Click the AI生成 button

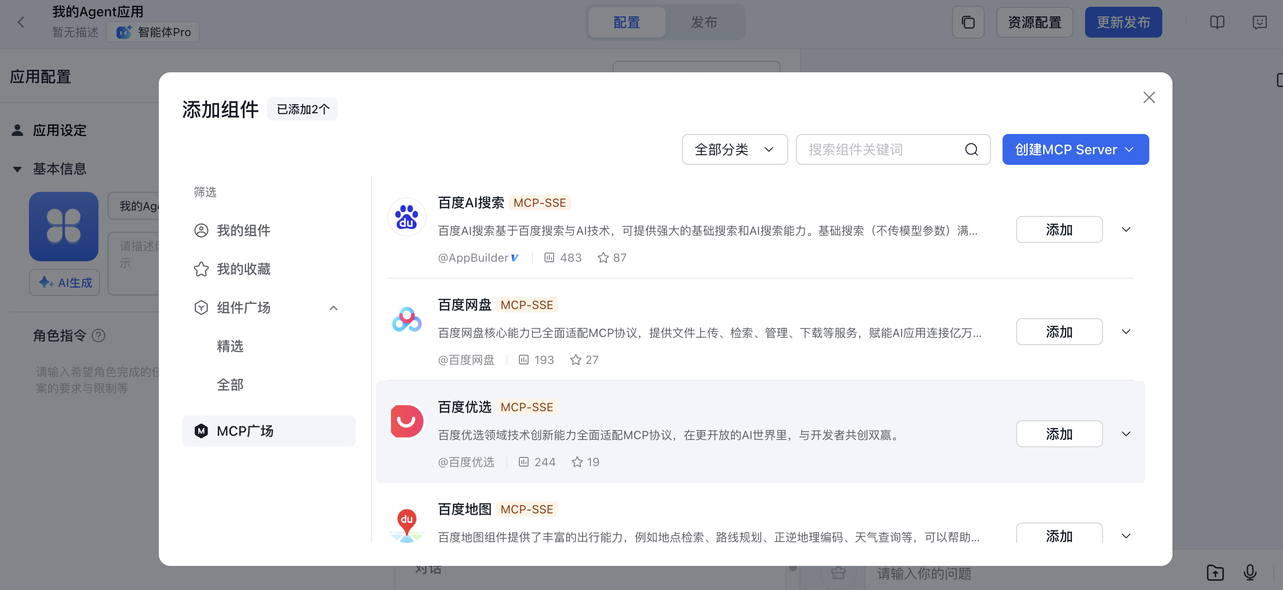[x=65, y=282]
